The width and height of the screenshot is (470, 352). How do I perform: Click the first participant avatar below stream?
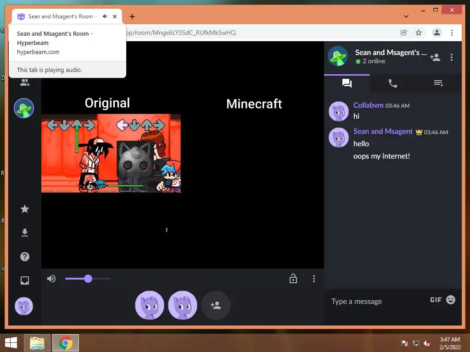coord(150,305)
